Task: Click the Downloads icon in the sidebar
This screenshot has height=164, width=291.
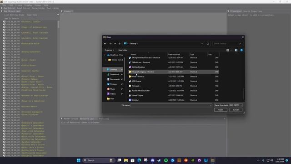Action: pos(108,74)
